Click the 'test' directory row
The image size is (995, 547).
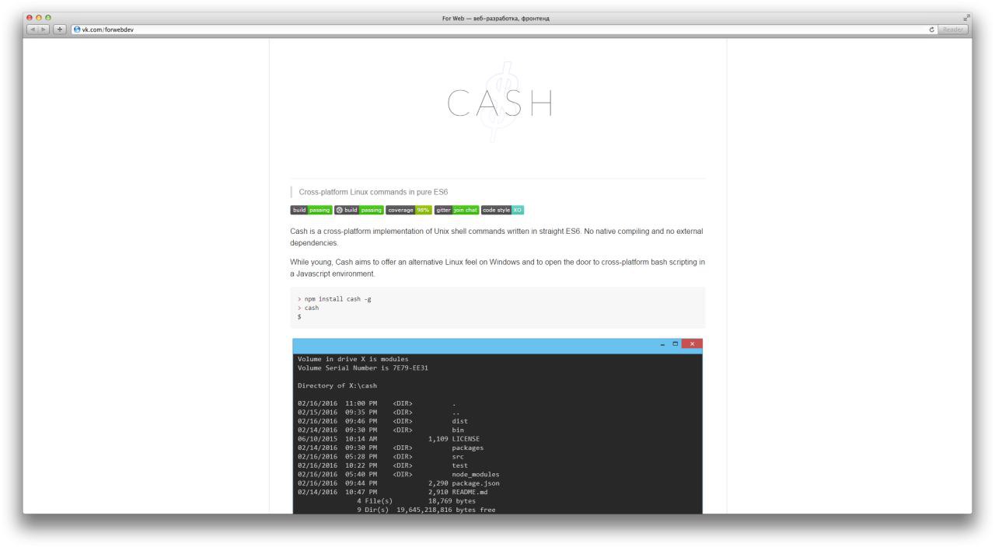[x=382, y=465]
